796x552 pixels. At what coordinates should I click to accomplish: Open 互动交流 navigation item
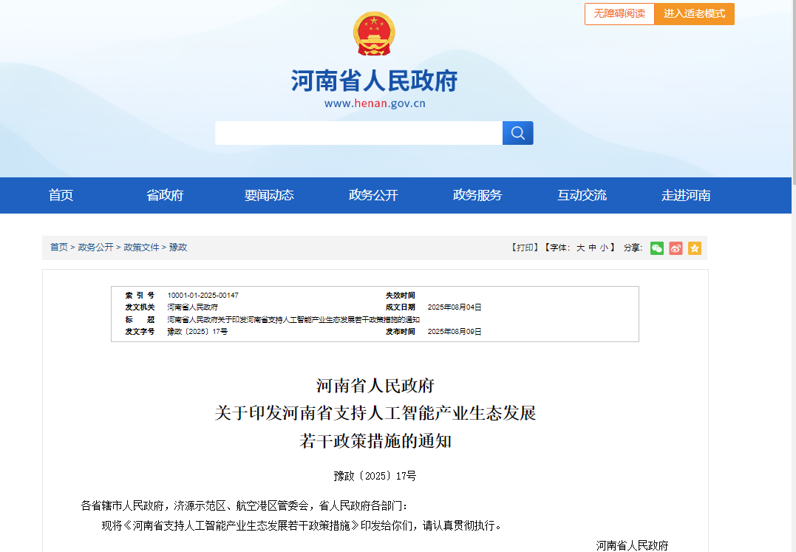pyautogui.click(x=582, y=196)
